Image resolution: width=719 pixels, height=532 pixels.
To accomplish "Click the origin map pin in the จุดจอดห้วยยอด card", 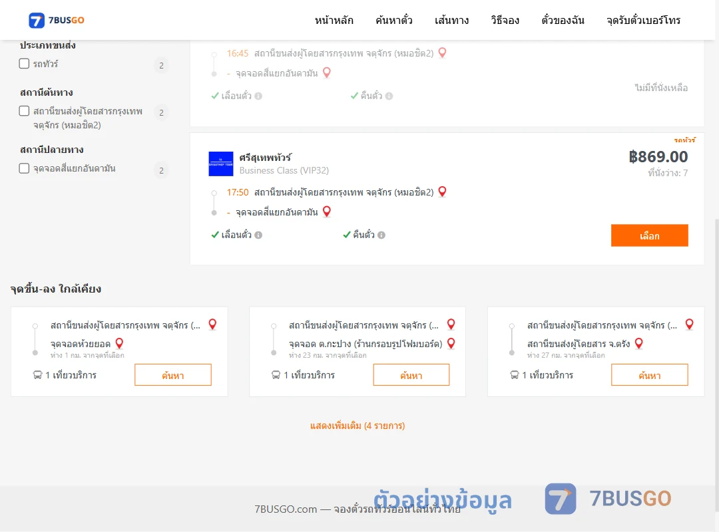I will pyautogui.click(x=212, y=325).
